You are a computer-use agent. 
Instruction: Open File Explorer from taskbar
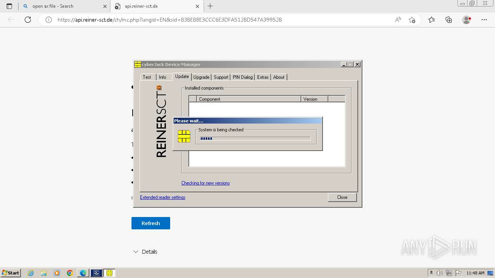44,273
